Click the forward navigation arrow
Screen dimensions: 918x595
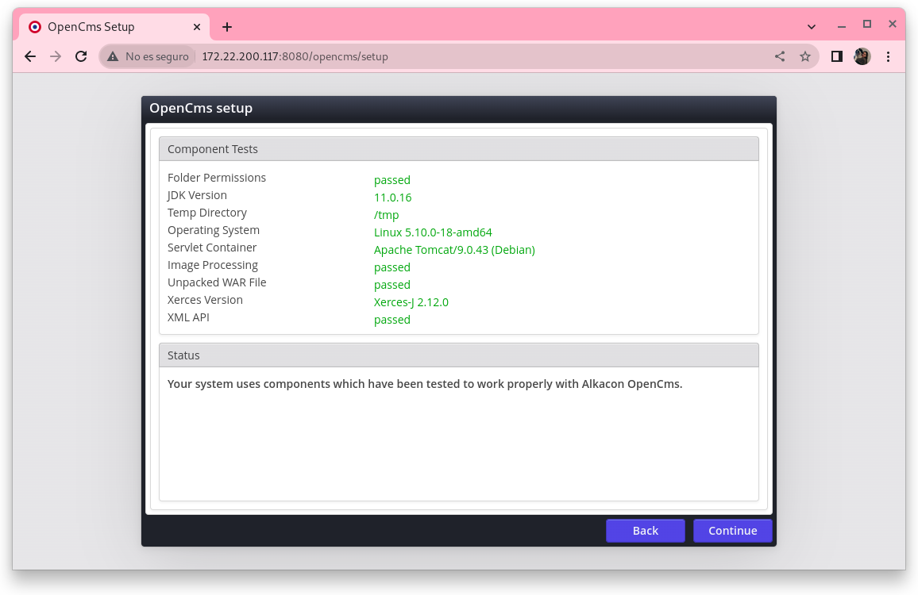[56, 56]
